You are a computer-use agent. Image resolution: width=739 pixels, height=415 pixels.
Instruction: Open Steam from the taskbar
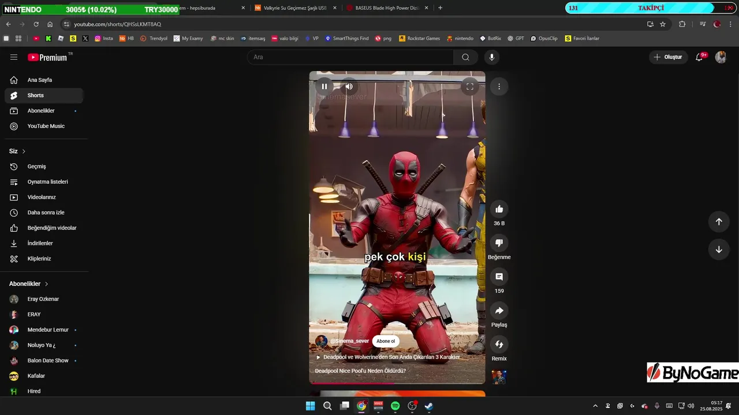point(429,406)
